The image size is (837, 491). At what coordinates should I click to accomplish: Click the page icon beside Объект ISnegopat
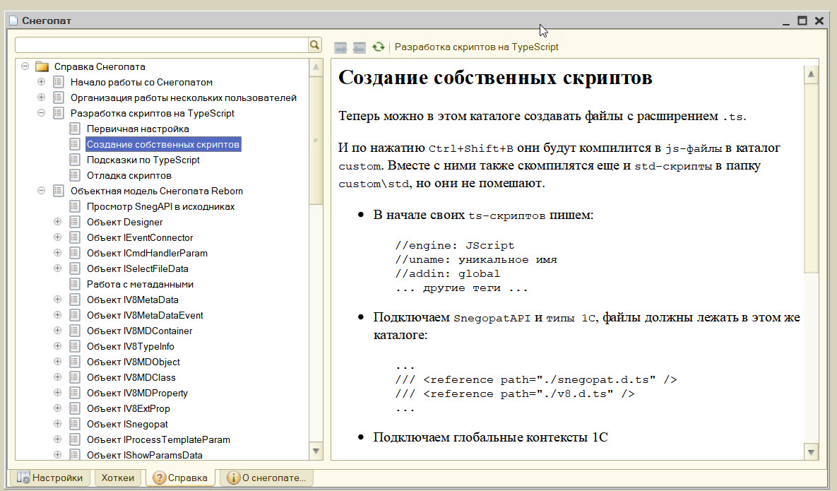tap(75, 424)
